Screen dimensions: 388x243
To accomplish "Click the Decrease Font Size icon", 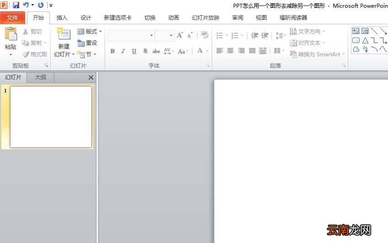I will click(x=190, y=35).
